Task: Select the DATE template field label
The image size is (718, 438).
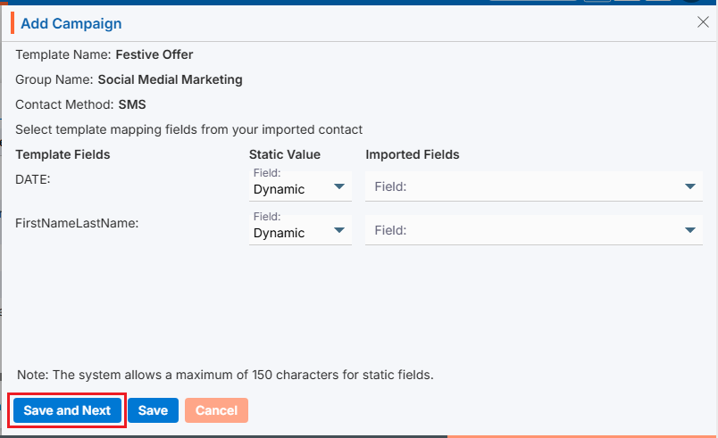Action: coord(33,179)
